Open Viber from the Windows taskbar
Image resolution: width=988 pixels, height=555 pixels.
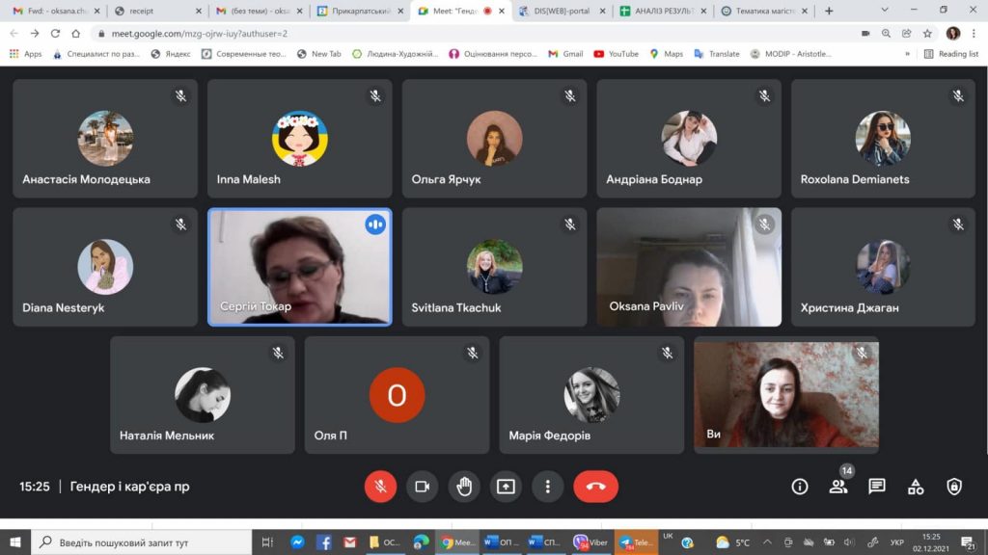click(x=590, y=542)
